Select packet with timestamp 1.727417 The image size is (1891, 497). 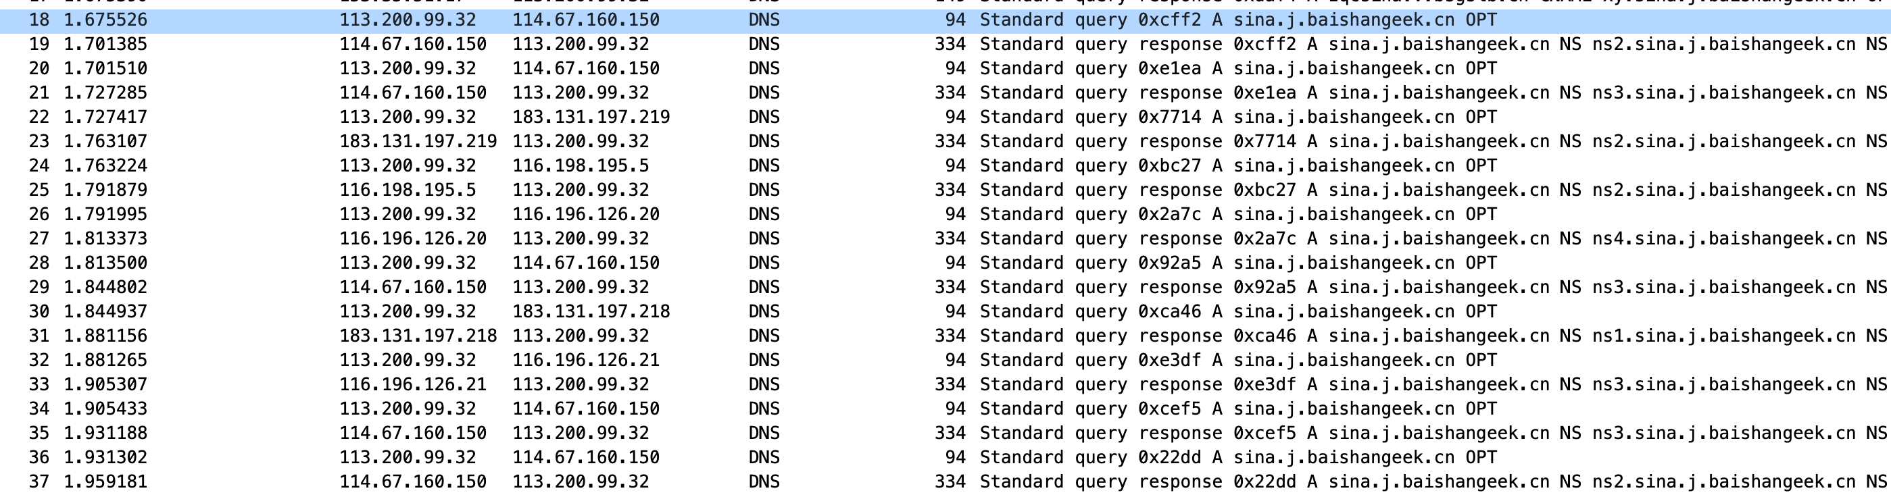coord(945,117)
